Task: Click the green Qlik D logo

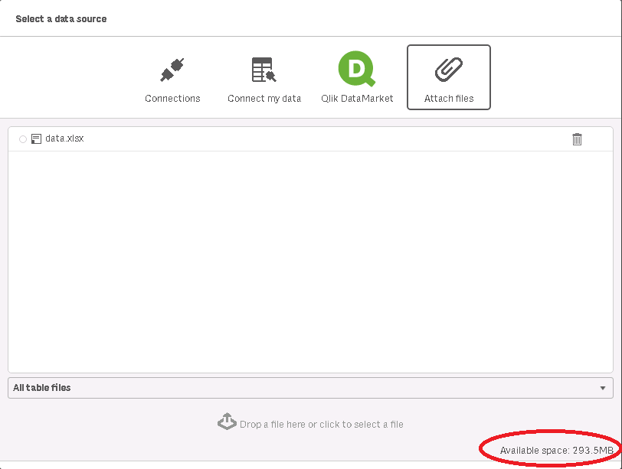Action: point(355,68)
